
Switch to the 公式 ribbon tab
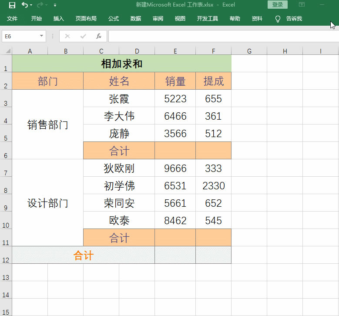[x=114, y=19]
